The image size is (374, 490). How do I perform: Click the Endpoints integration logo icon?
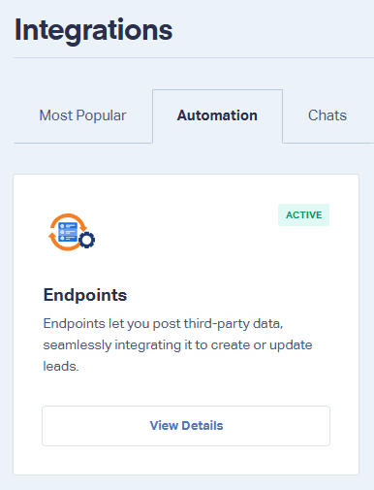(72, 232)
